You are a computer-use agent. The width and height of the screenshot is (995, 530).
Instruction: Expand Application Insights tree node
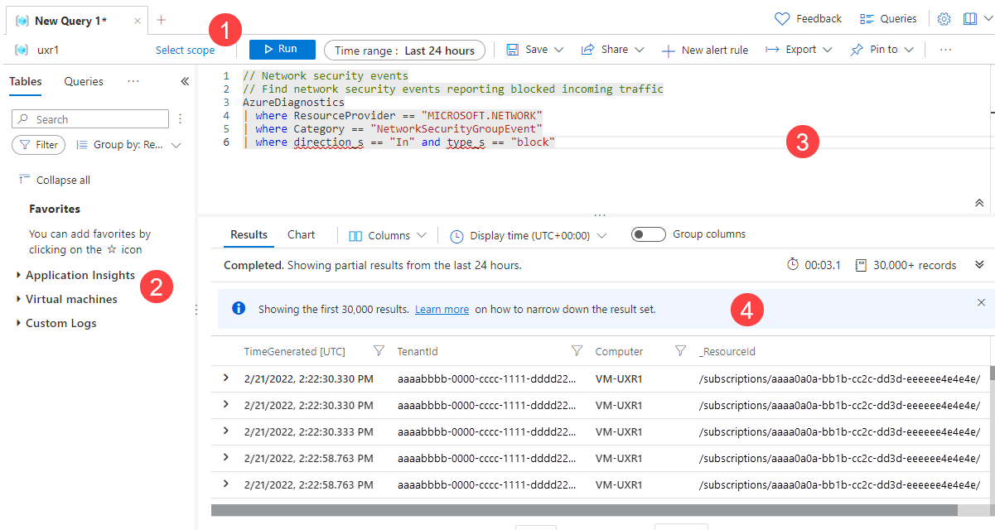point(19,275)
